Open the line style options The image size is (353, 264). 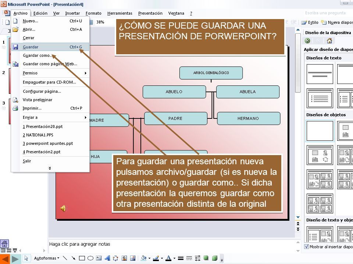(x=181, y=258)
